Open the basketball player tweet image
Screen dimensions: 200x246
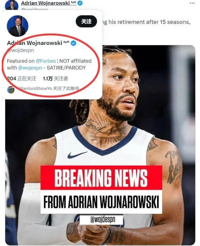tap(100, 145)
